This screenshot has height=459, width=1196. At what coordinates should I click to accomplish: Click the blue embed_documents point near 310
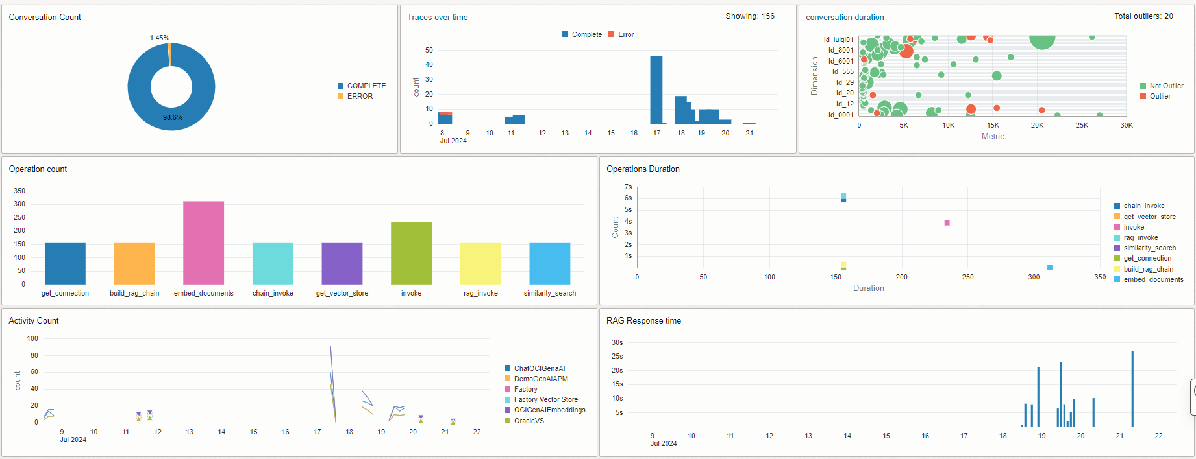click(x=1050, y=267)
